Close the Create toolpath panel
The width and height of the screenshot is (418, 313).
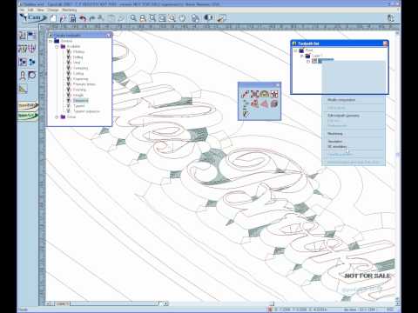tap(109, 36)
